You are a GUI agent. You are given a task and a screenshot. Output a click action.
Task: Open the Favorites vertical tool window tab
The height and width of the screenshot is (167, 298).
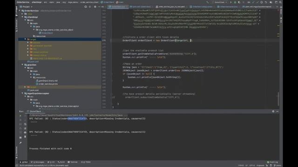pos(17,152)
